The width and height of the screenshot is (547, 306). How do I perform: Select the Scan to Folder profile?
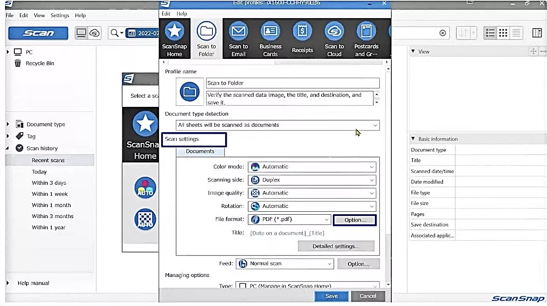coord(206,38)
